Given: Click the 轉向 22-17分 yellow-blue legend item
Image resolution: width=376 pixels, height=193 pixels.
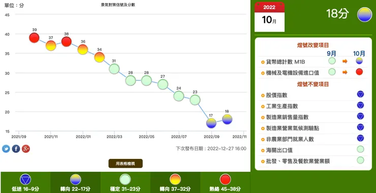Looking at the screenshot, I should (x=75, y=183).
